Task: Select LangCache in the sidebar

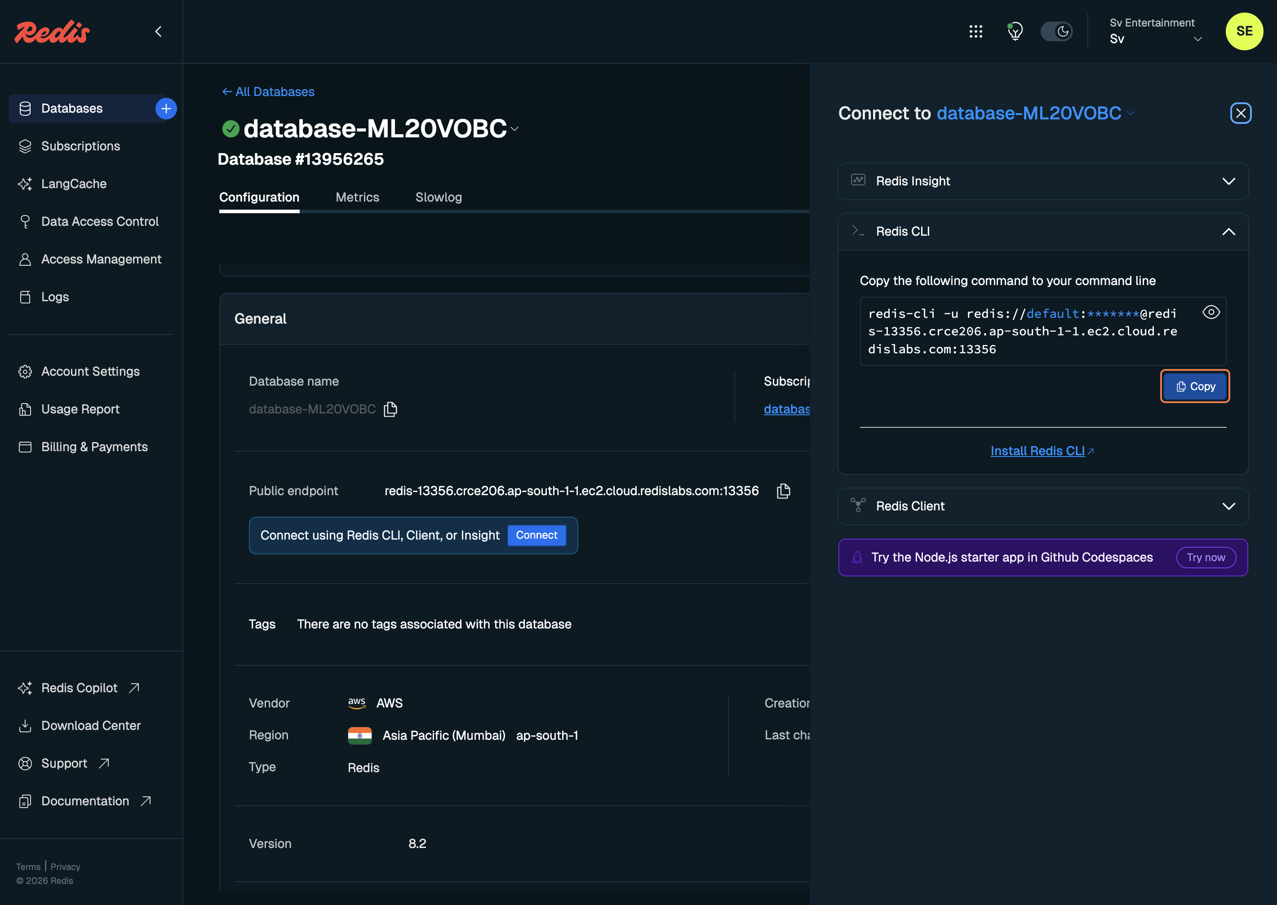Action: click(x=74, y=183)
